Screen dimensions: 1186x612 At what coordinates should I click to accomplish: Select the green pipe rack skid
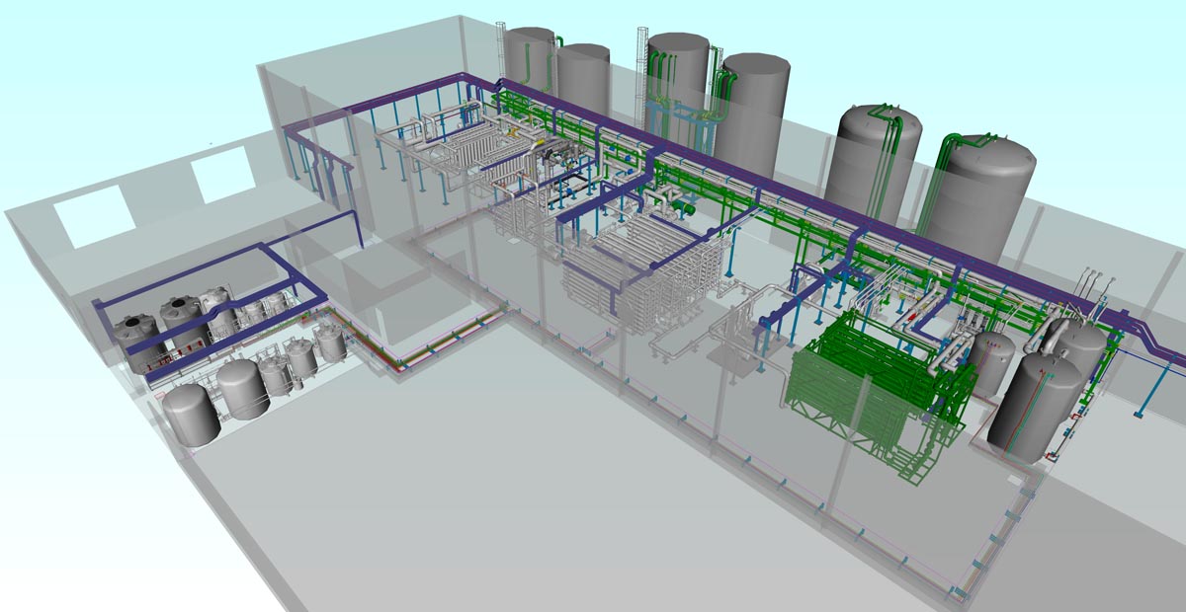(x=870, y=395)
